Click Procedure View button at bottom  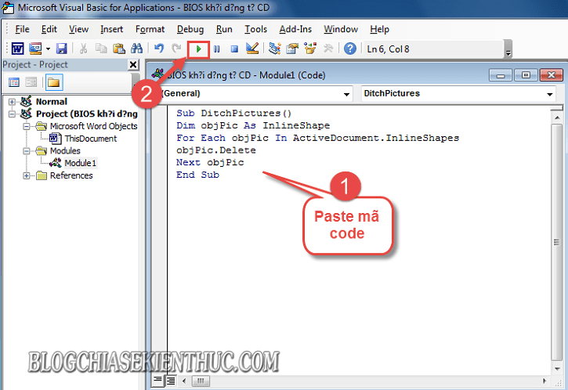[x=158, y=381]
